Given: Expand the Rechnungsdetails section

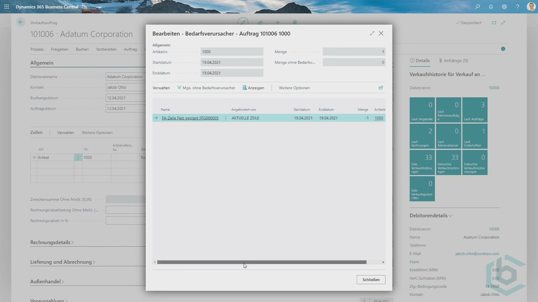Looking at the screenshot, I should (x=52, y=242).
